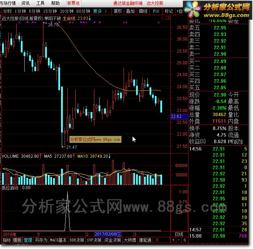The width and height of the screenshot is (253, 249).
Task: Click the 涨幅 -2.30% value
Action: [219, 108]
